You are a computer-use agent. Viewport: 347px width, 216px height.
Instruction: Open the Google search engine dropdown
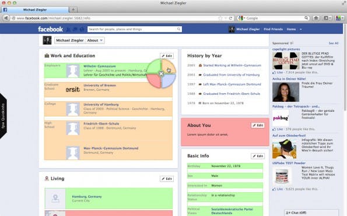click(x=241, y=18)
